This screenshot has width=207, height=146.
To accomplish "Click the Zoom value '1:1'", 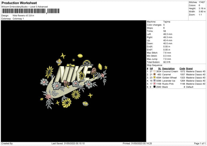I will [x=200, y=14].
